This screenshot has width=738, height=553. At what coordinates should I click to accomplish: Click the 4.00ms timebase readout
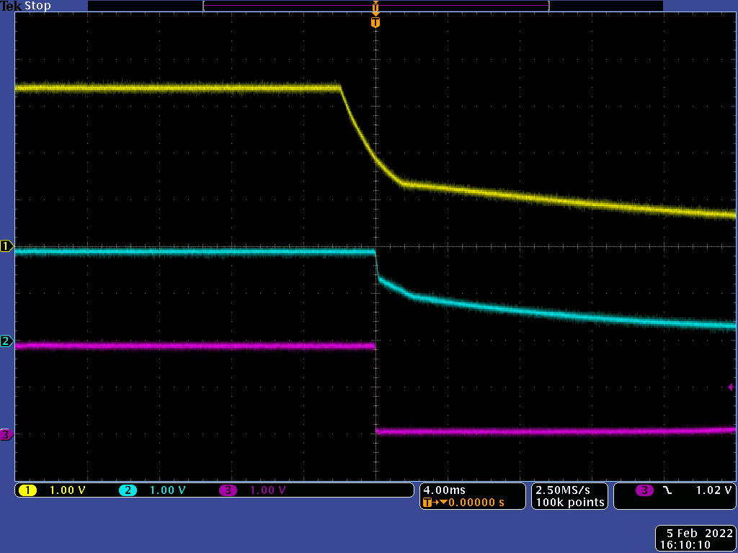point(444,490)
